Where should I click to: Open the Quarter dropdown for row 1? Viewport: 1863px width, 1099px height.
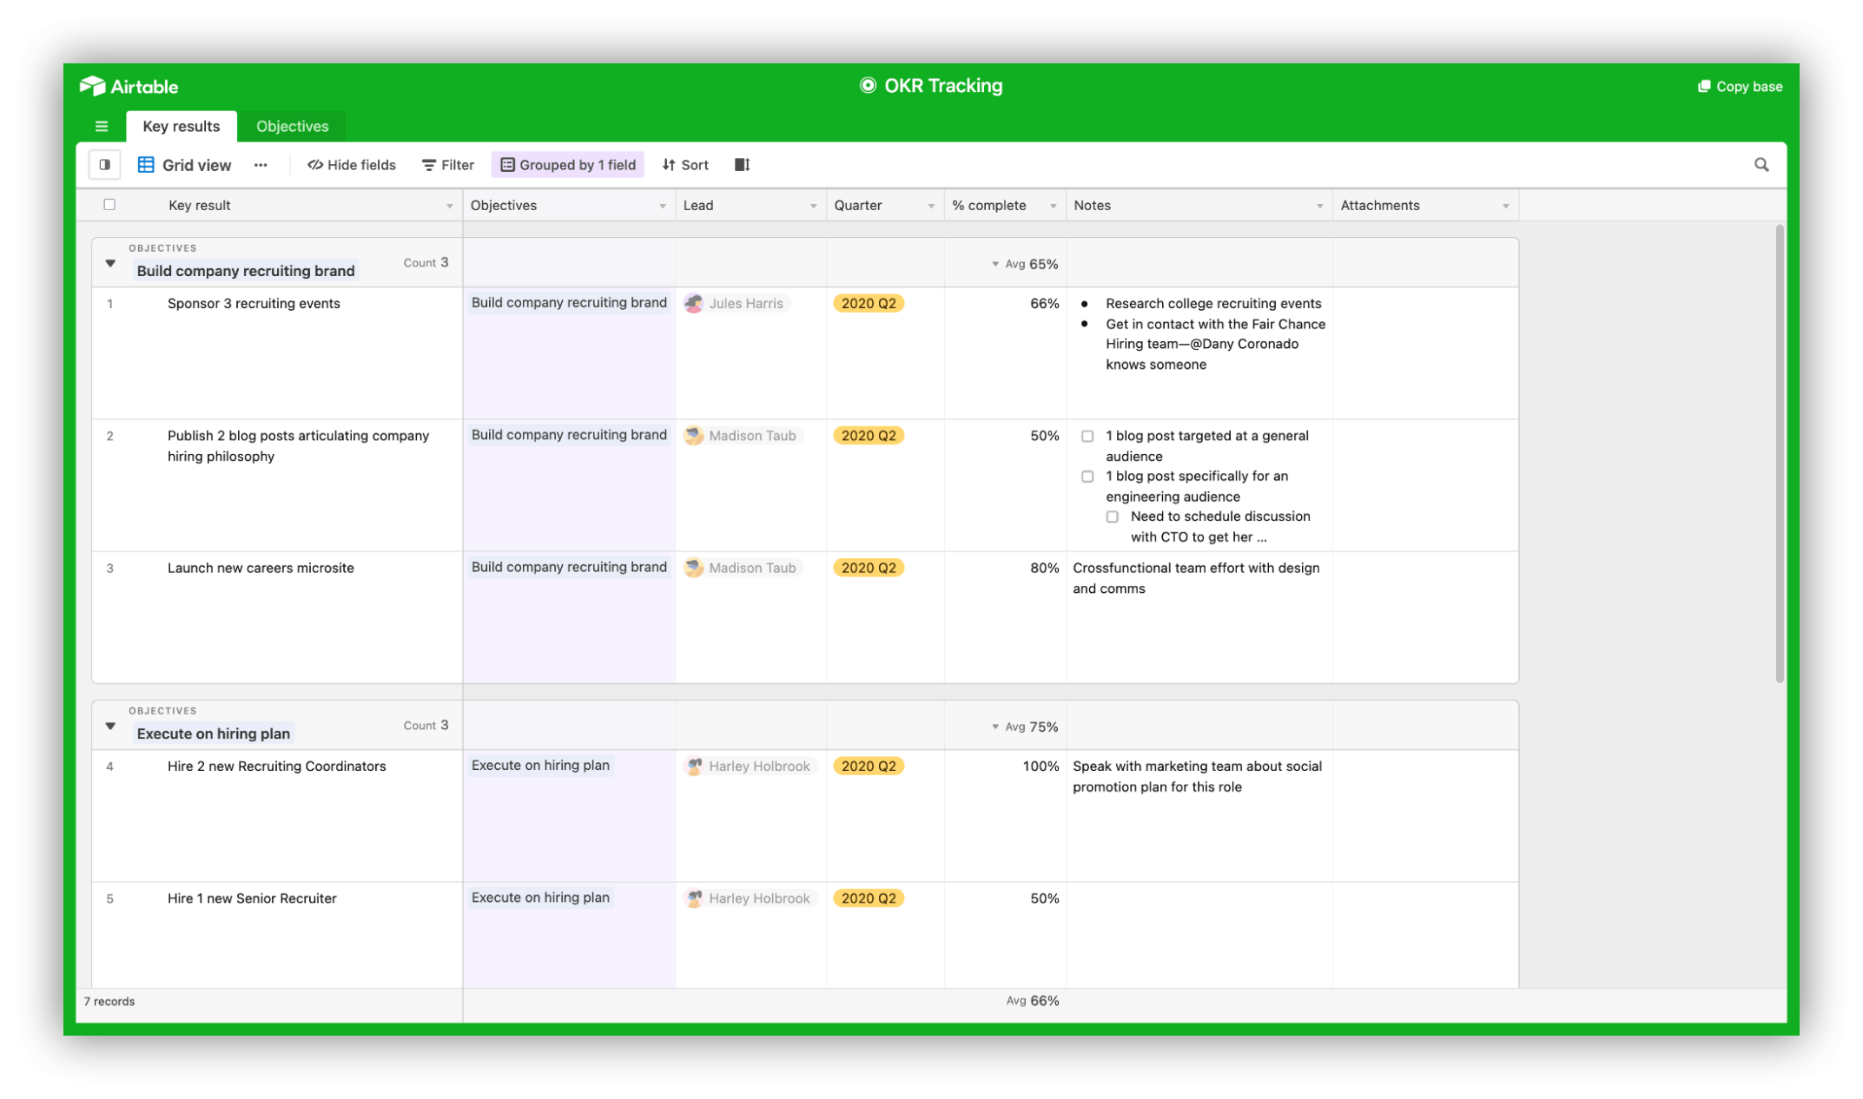pyautogui.click(x=868, y=302)
